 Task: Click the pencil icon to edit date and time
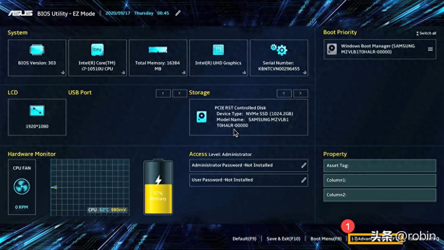[x=178, y=13]
